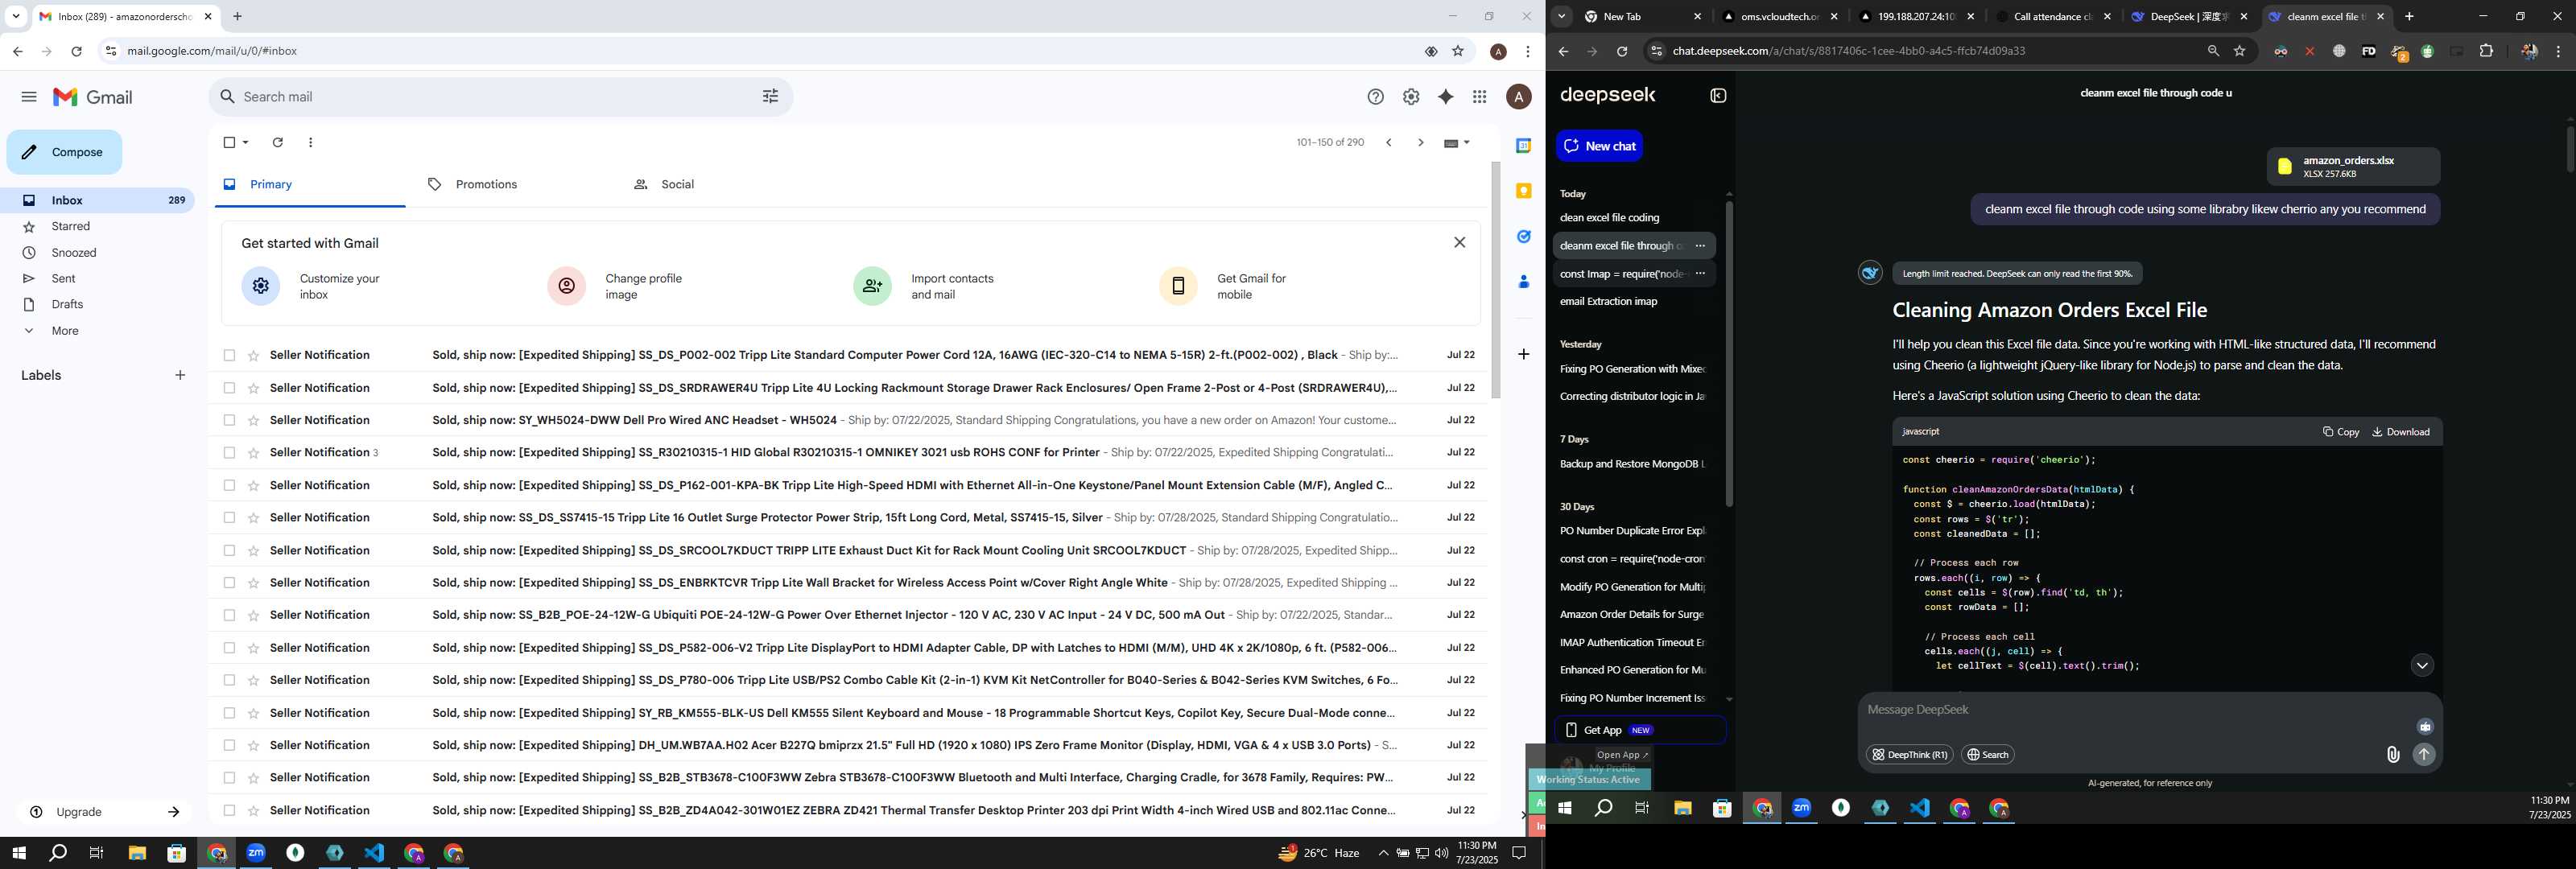The image size is (2576, 869).
Task: Go to newer emails with left arrow
Action: [1389, 143]
